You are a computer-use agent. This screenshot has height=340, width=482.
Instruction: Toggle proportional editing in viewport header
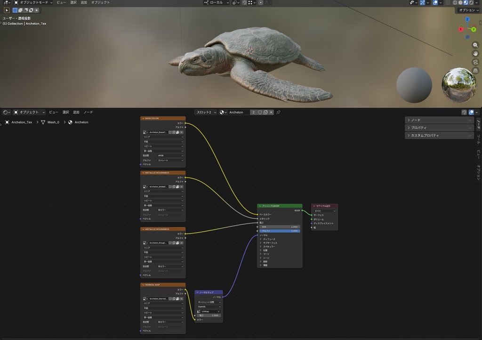(260, 2)
